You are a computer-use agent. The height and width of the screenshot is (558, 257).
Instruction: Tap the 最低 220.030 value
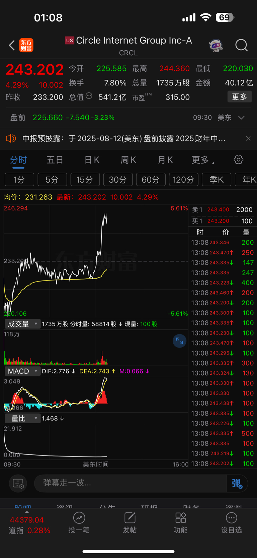coord(238,69)
